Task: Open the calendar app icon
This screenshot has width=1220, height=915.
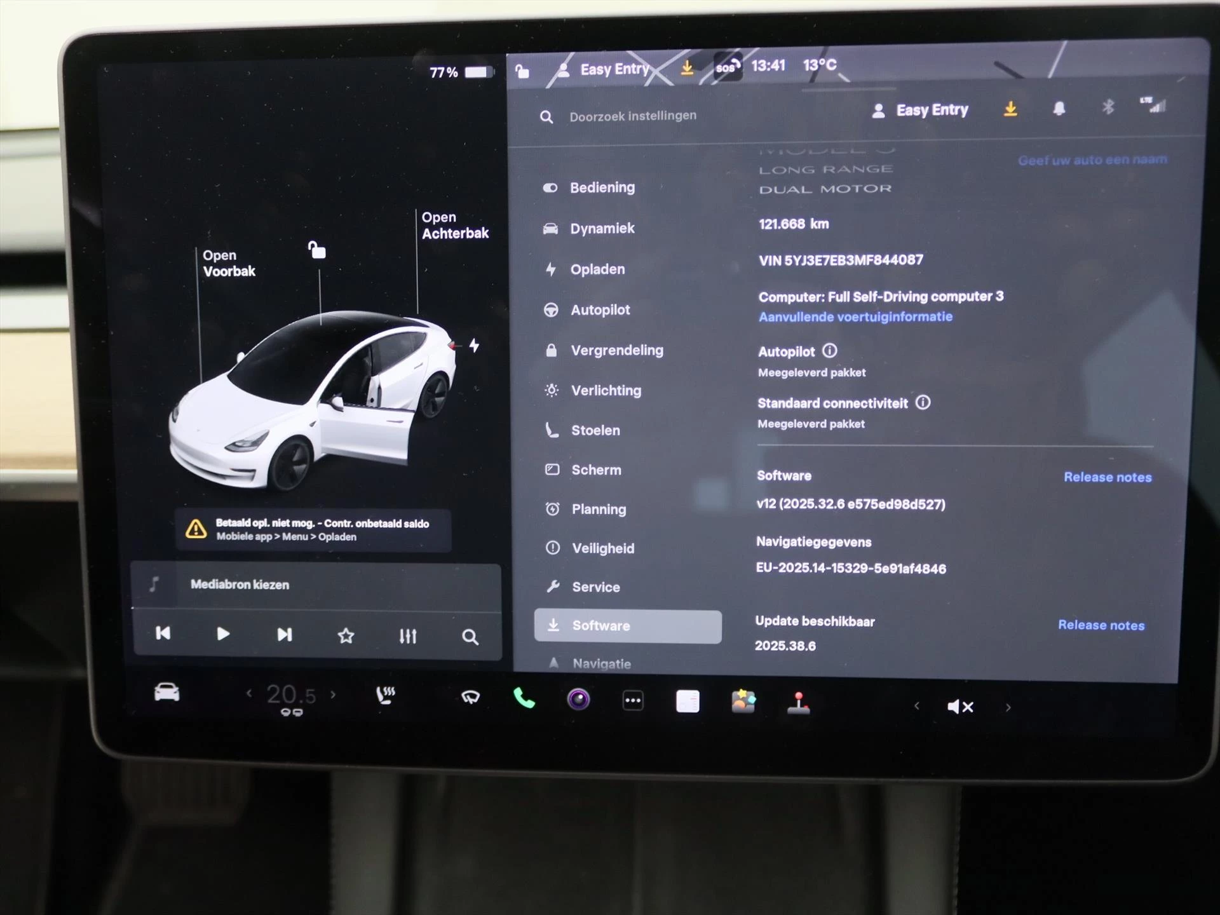Action: [688, 700]
